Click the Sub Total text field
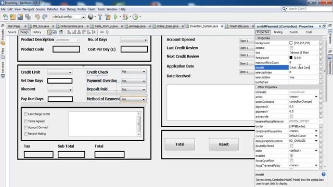This screenshot has height=187, width=333. point(71,154)
